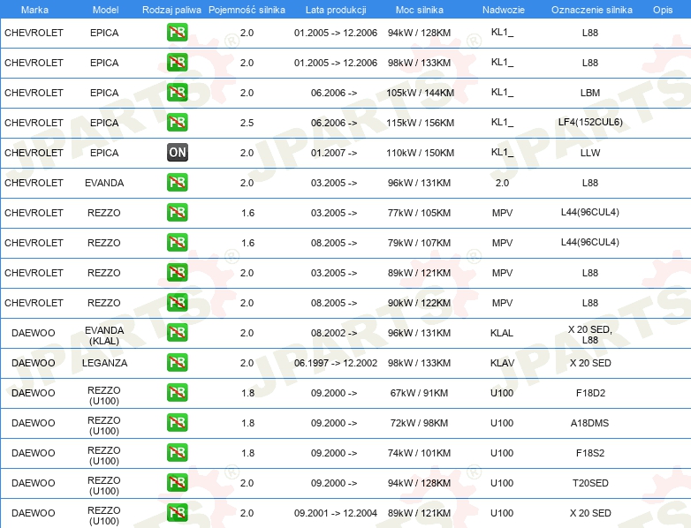Click the petrol icon for Epica 94kW / 128KM
Screen dimensions: 691x528
177,33
